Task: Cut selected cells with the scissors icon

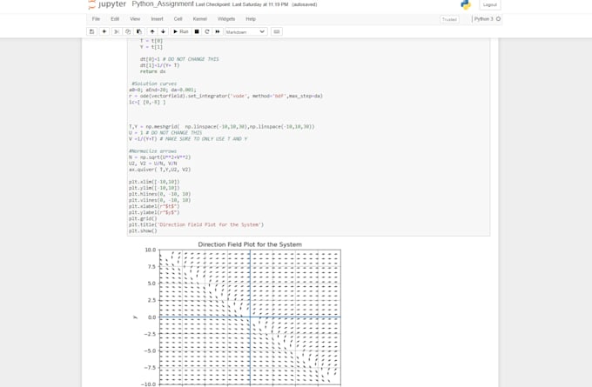Action: coord(117,31)
